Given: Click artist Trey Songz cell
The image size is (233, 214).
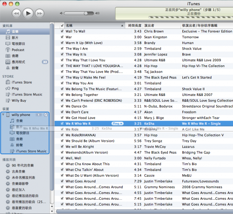Looking at the screenshot, I should pos(153,141).
